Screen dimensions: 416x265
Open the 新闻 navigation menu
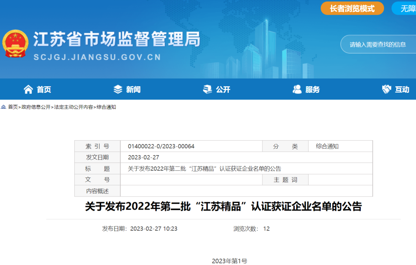(x=134, y=89)
